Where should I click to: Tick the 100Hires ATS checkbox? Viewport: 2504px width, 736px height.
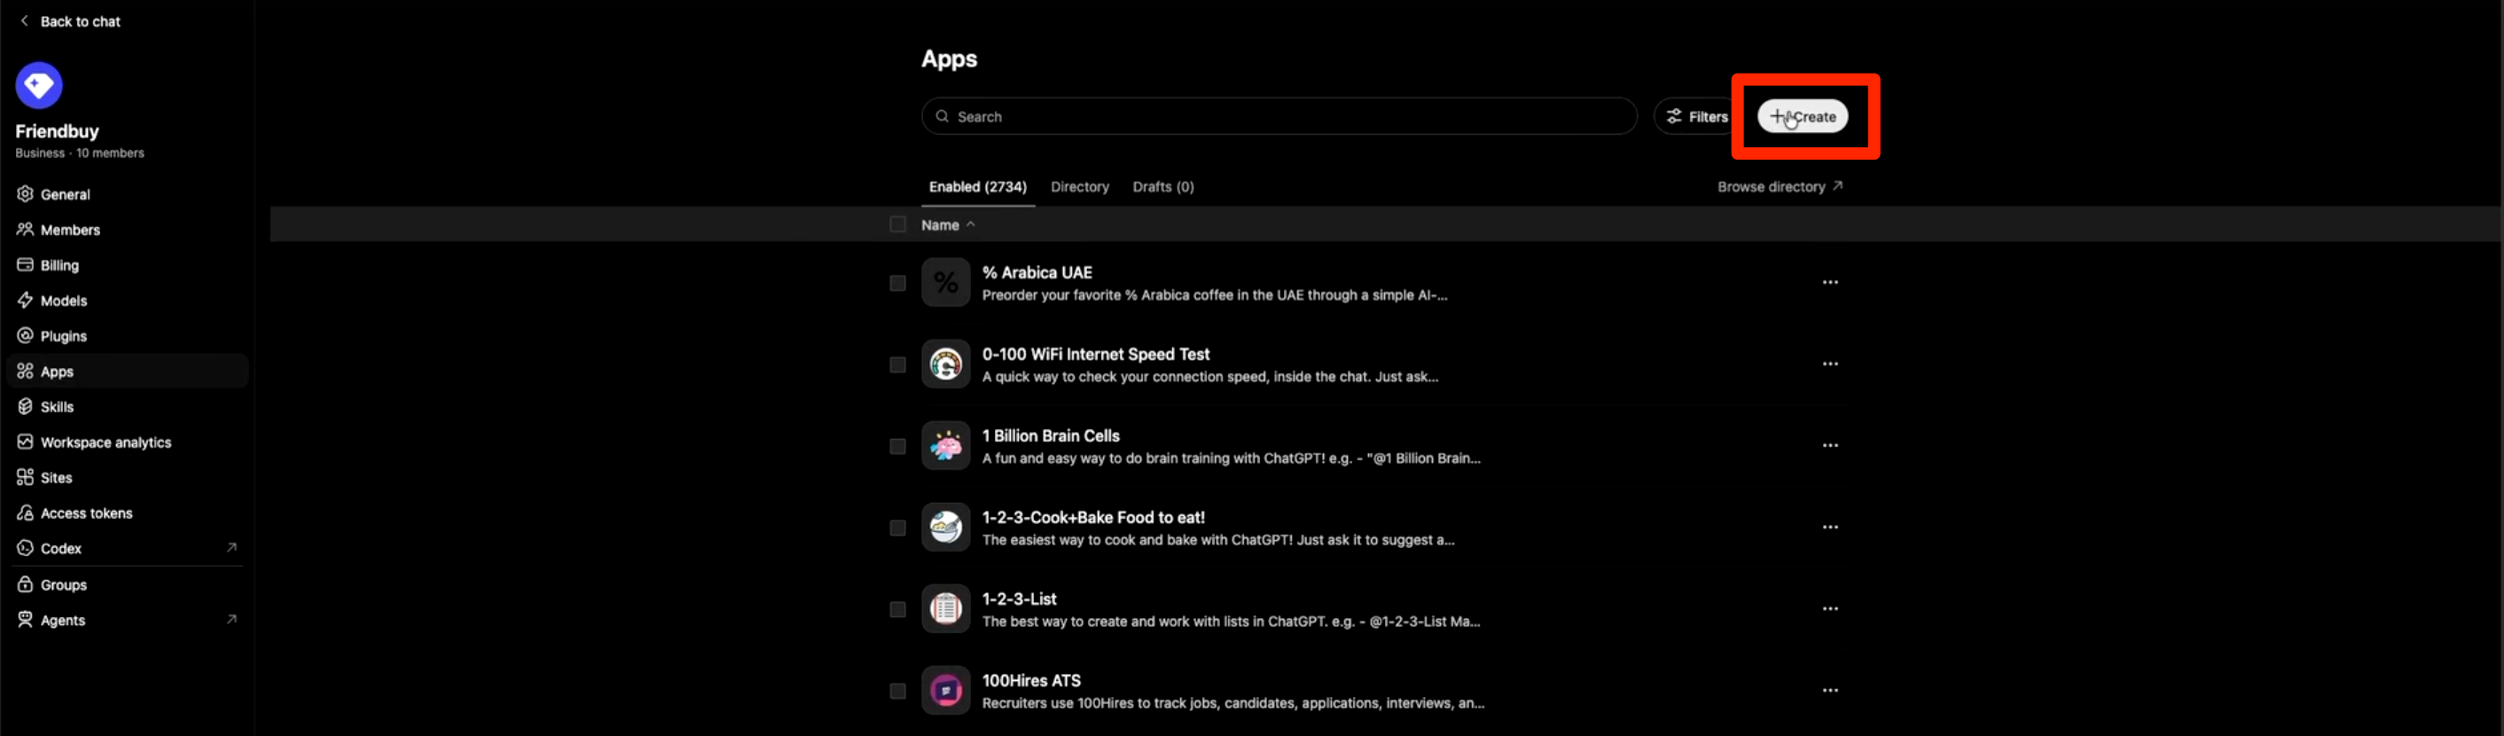tap(897, 692)
